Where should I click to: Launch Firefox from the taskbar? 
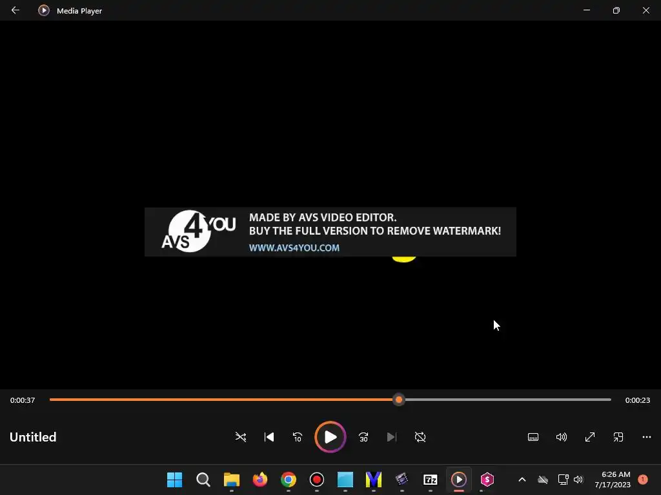pyautogui.click(x=260, y=480)
